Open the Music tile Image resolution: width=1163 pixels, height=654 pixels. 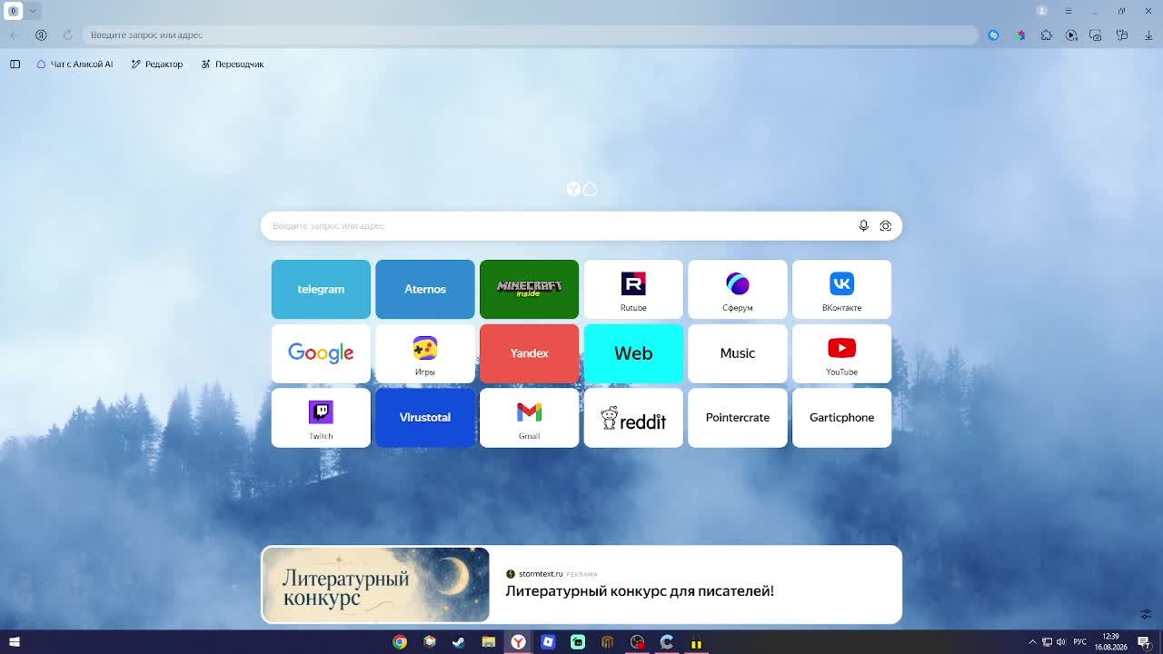click(x=738, y=353)
